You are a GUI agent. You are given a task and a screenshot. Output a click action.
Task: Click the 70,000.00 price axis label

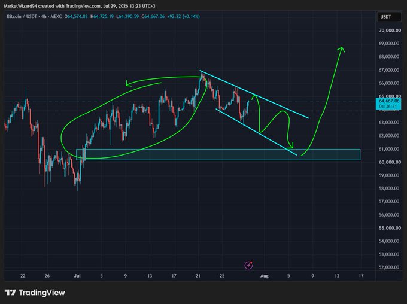390,31
